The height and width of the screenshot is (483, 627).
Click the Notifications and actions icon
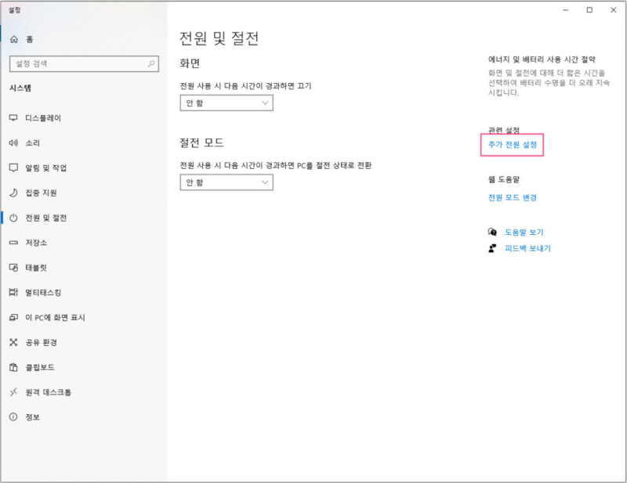(x=13, y=168)
